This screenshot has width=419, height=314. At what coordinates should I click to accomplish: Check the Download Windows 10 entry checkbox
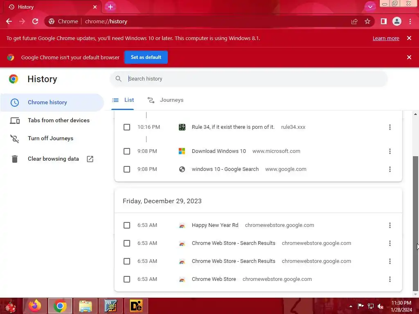point(127,151)
